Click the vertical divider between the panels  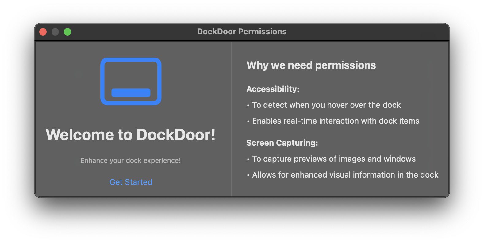231,119
